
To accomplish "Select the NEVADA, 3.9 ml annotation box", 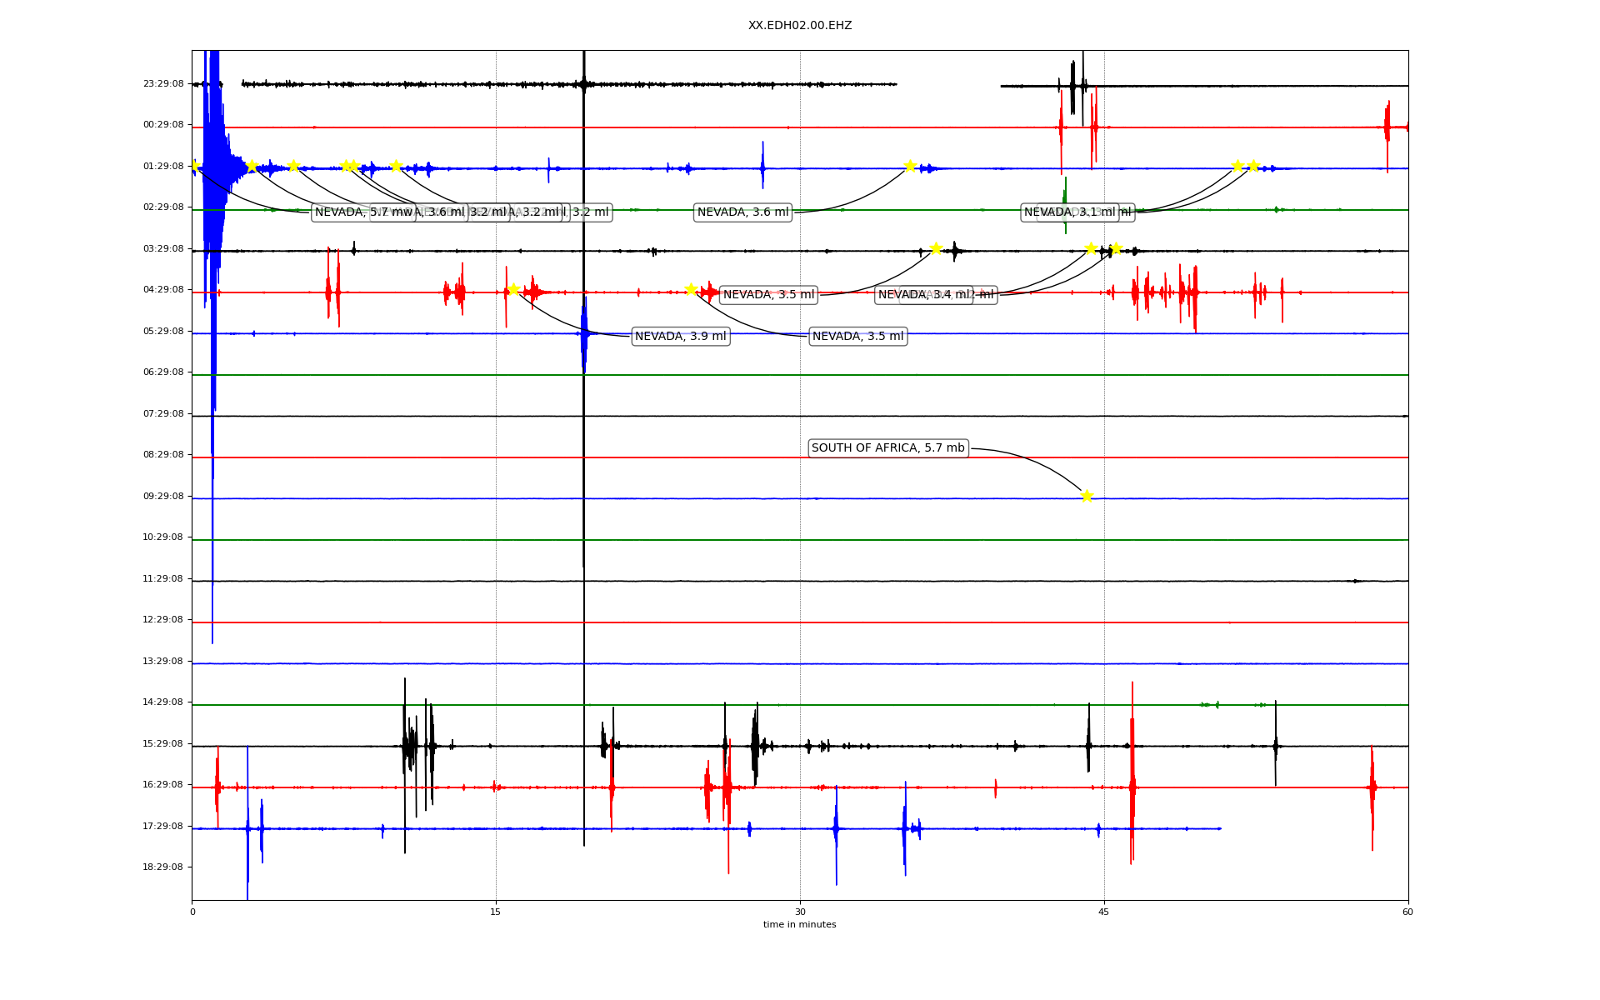I will pos(680,337).
